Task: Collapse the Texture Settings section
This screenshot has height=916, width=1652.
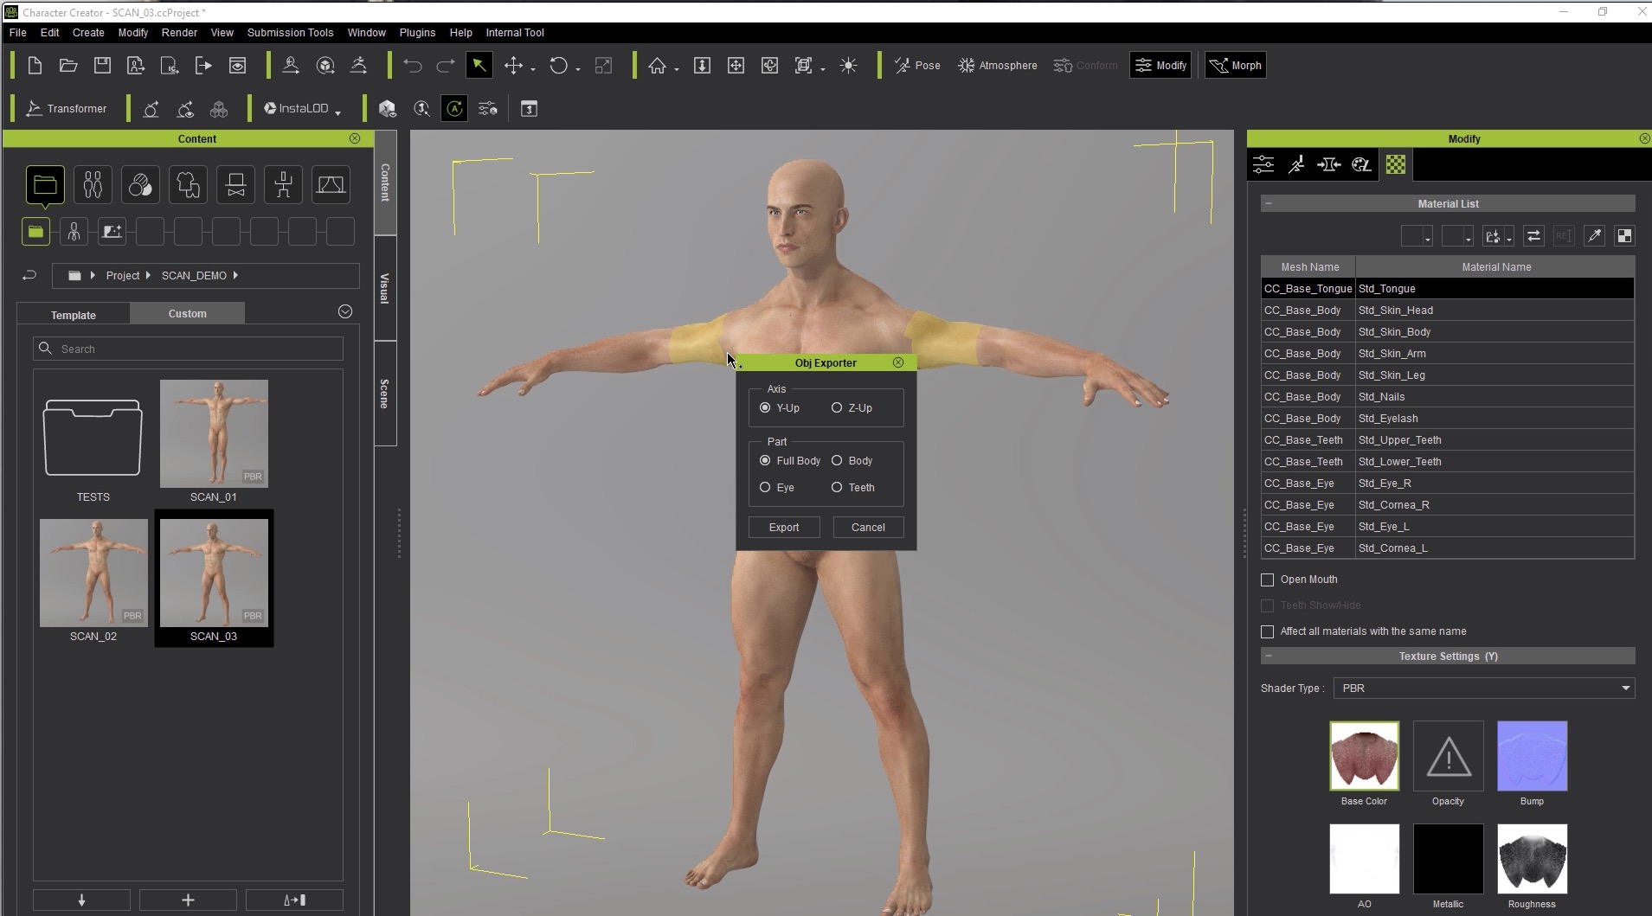Action: click(x=1269, y=657)
